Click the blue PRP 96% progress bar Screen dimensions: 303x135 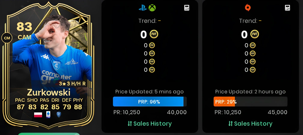click(150, 102)
